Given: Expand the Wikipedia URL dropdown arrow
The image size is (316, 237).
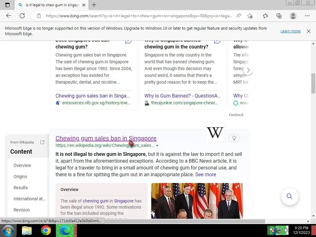Looking at the screenshot, I should coord(157,146).
